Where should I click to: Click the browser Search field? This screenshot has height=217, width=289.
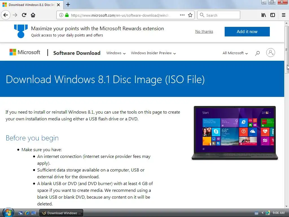(219, 15)
